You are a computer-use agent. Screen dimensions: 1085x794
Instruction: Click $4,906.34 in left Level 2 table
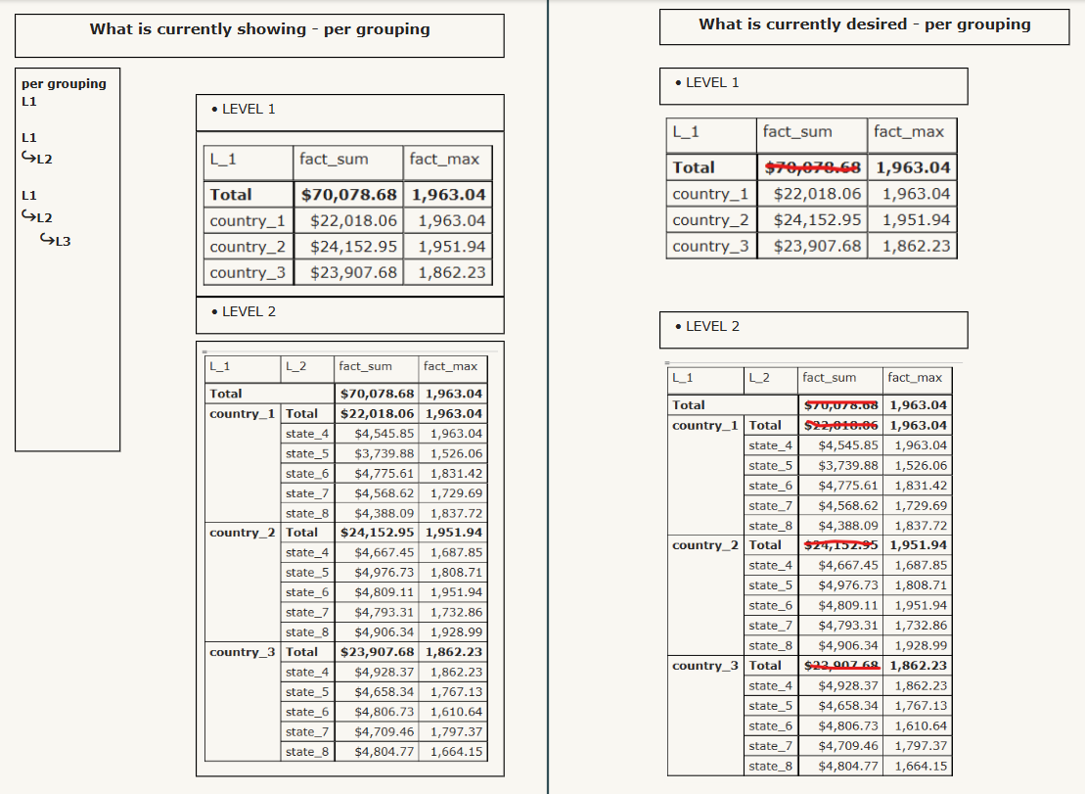pyautogui.click(x=384, y=632)
